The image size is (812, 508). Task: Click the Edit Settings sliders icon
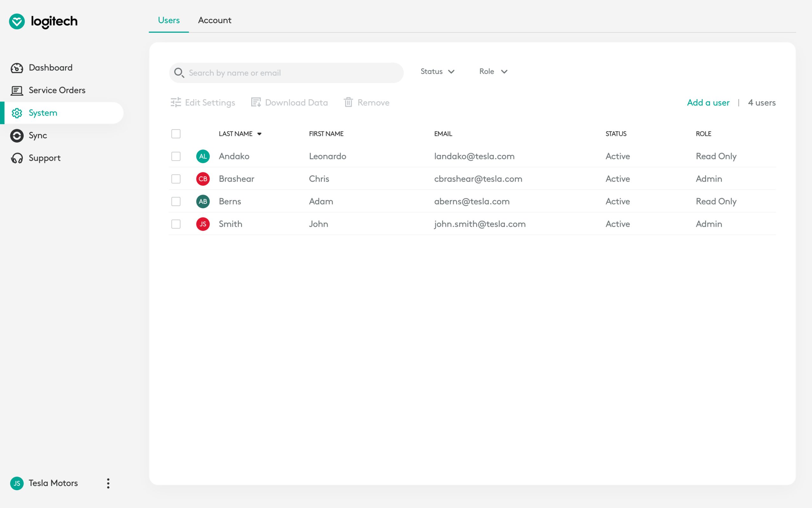(175, 102)
